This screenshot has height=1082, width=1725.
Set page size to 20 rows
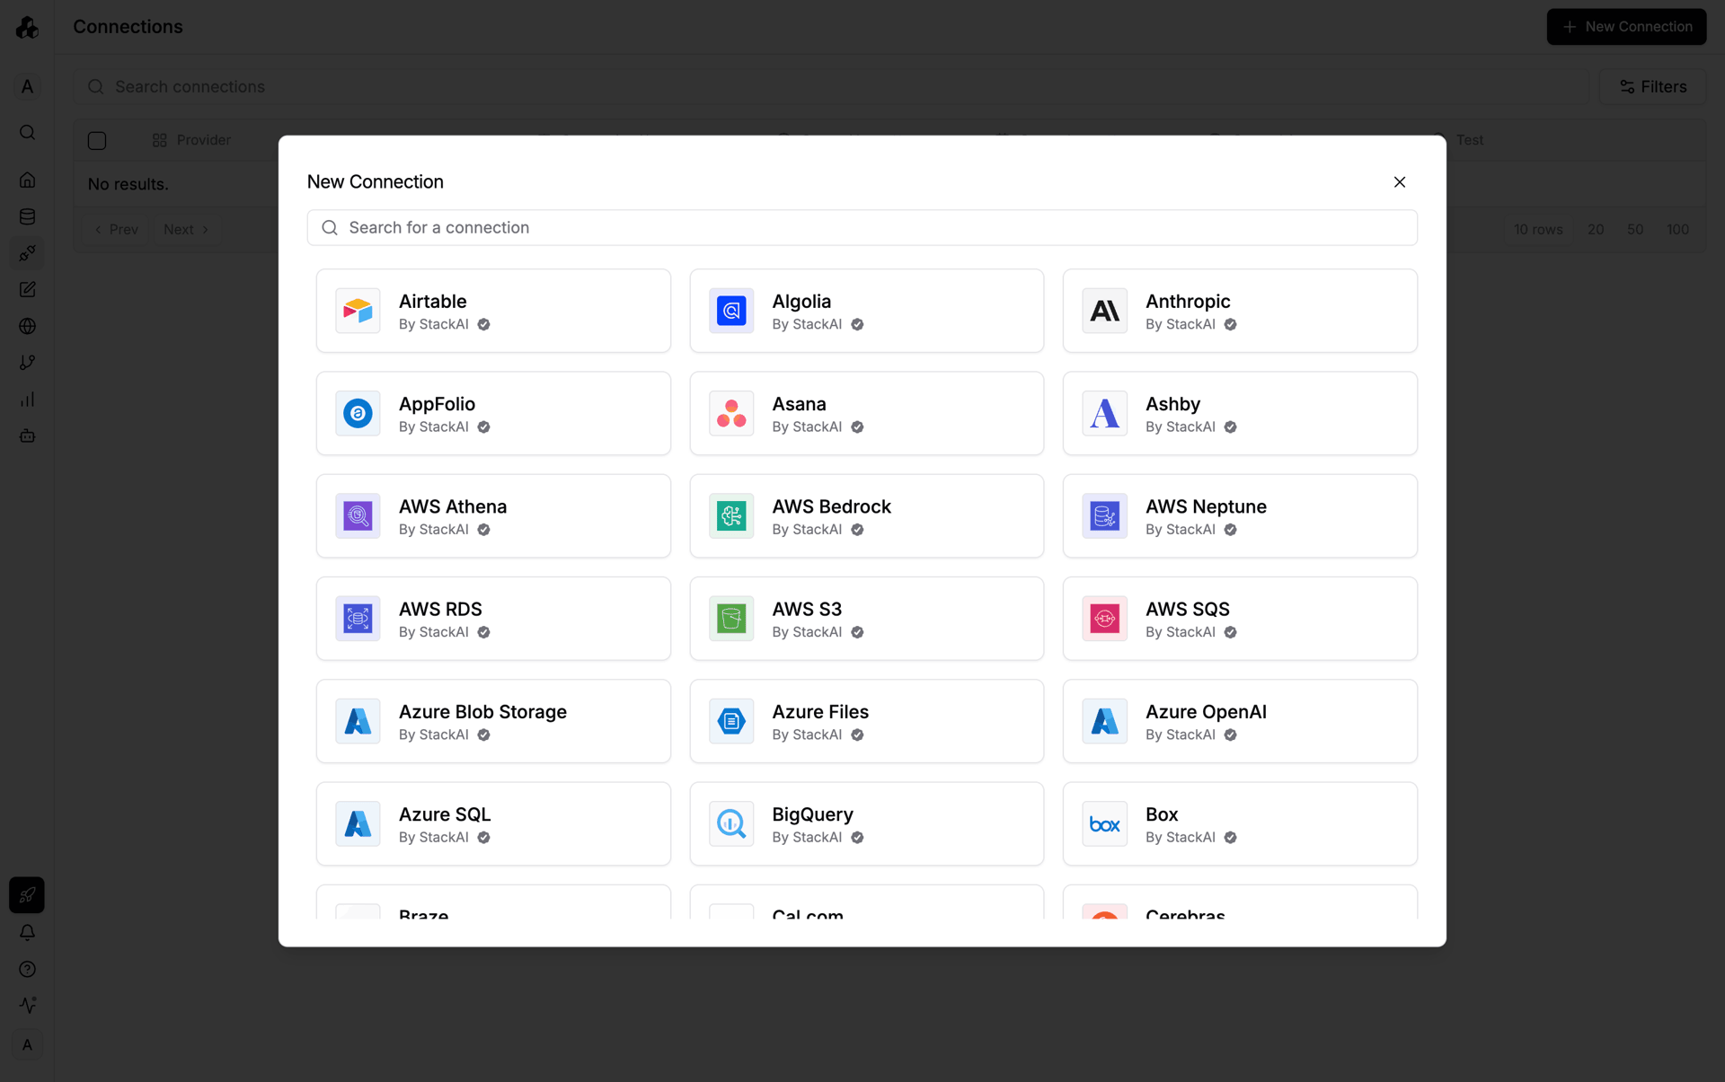[1596, 229]
